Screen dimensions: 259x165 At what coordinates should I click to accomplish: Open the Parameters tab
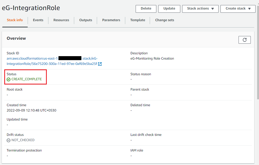(111, 20)
